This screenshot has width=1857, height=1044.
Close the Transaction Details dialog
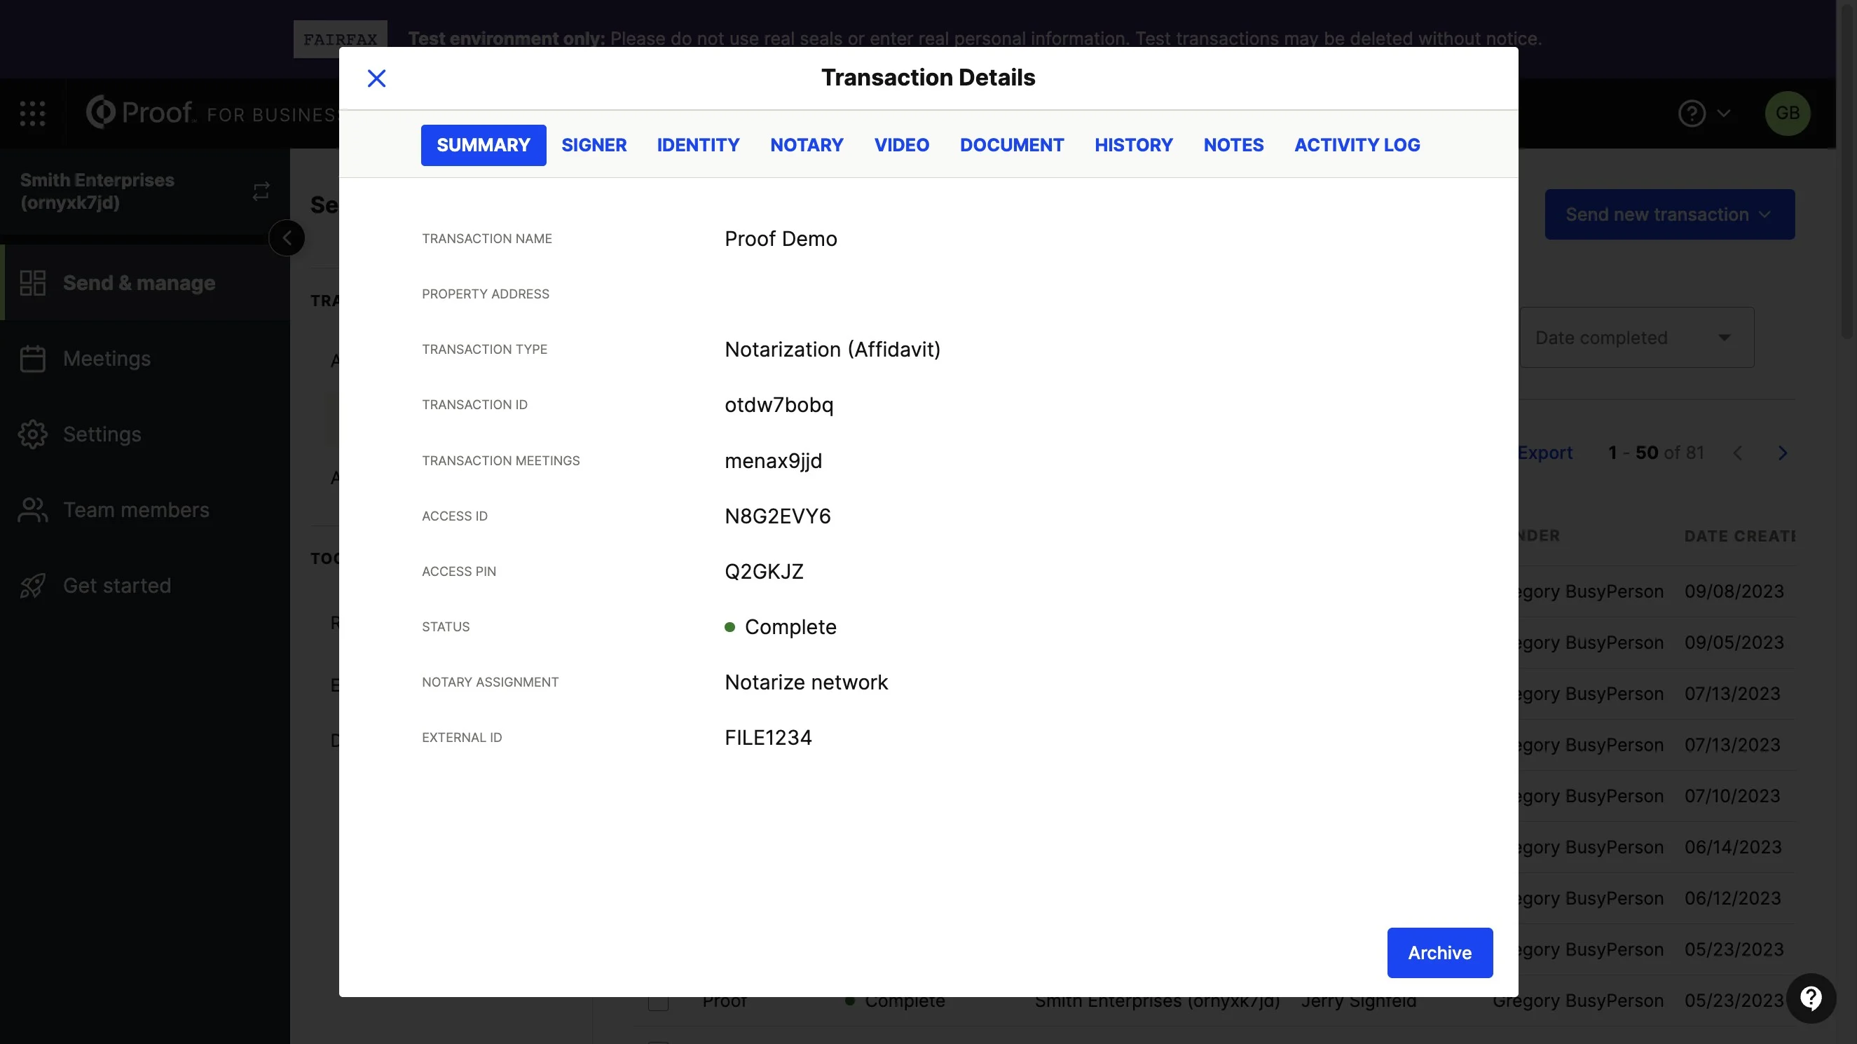(376, 78)
